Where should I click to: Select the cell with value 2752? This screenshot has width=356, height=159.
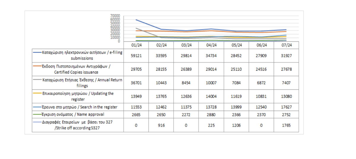(x=286, y=114)
